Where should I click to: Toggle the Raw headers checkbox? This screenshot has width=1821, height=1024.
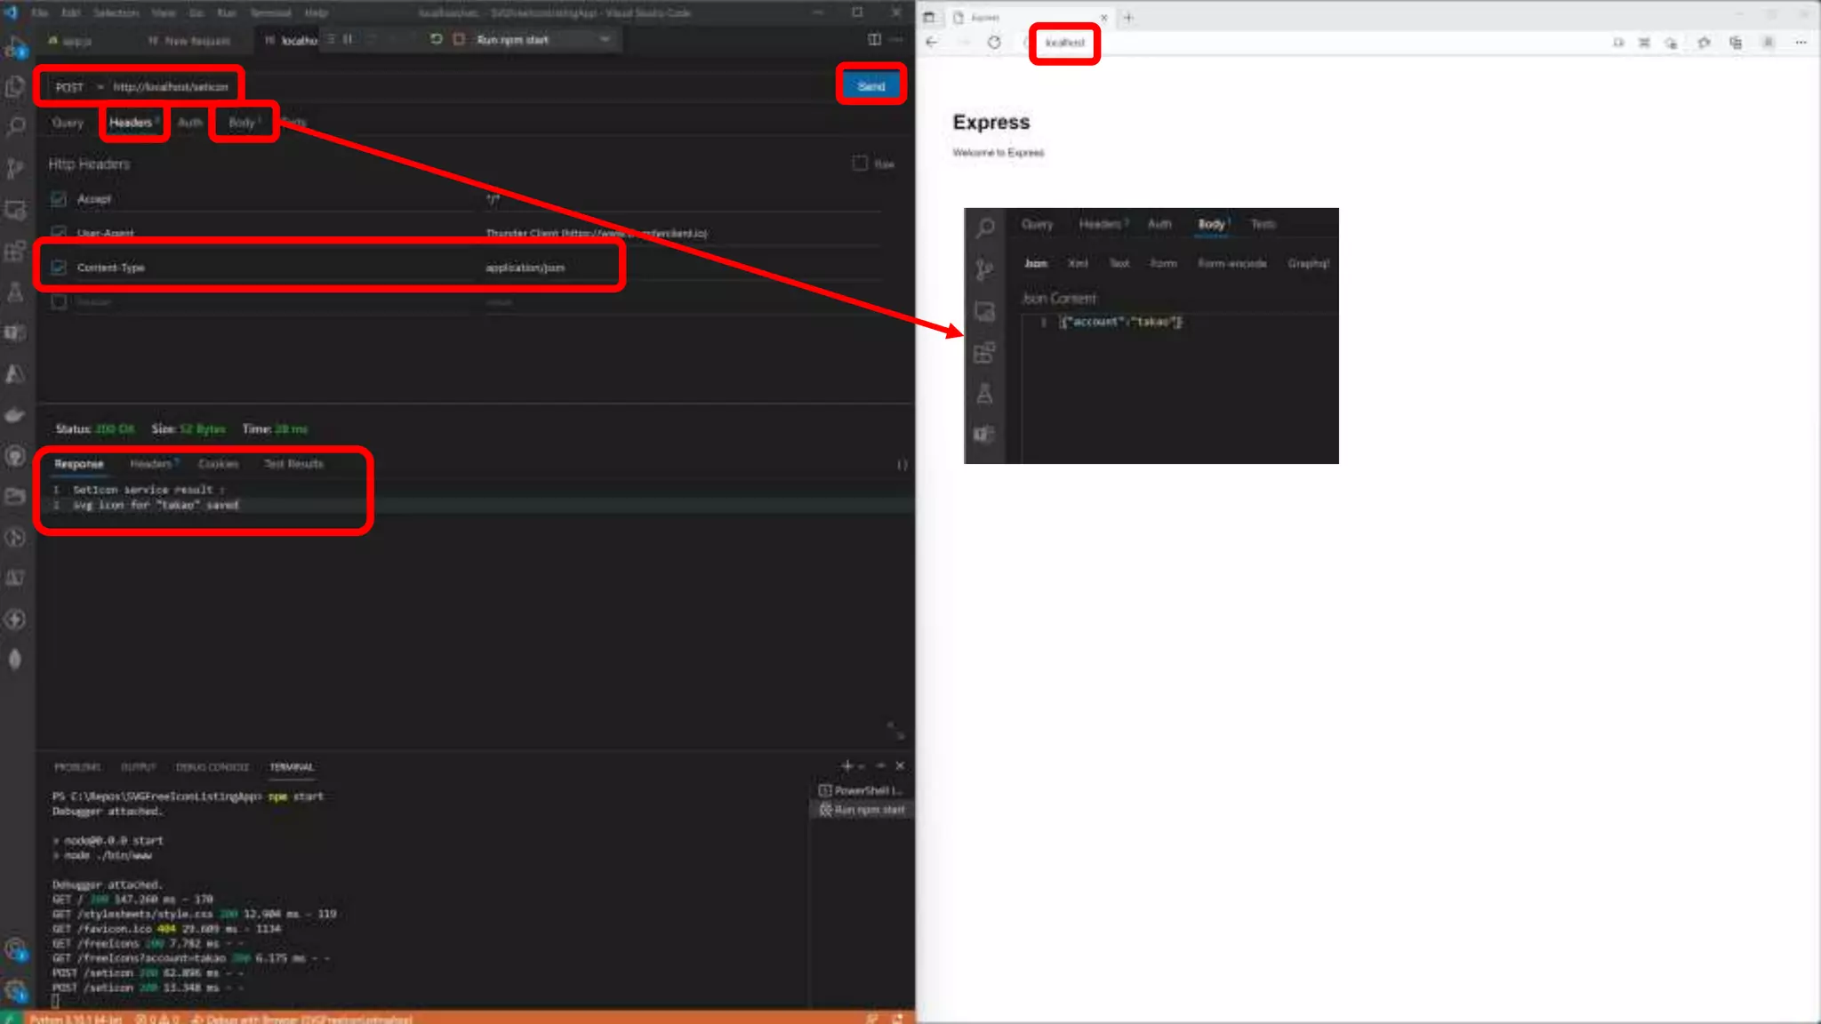(x=860, y=163)
